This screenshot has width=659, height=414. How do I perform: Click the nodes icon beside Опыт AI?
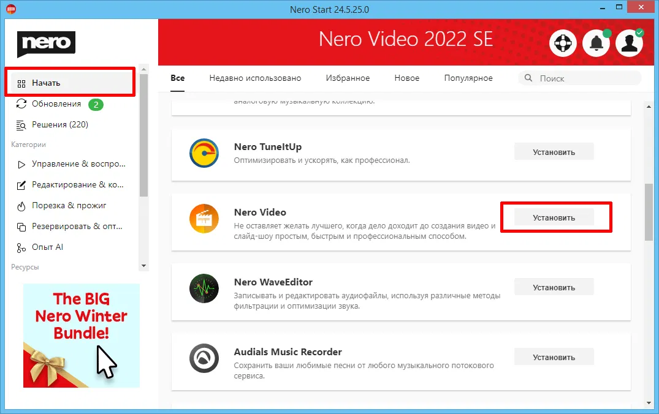click(21, 248)
